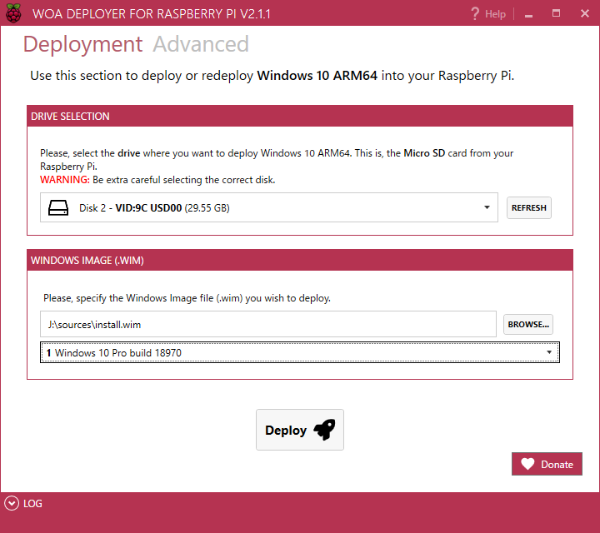600x533 pixels.
Task: Switch to the Advanced tab
Action: click(201, 44)
